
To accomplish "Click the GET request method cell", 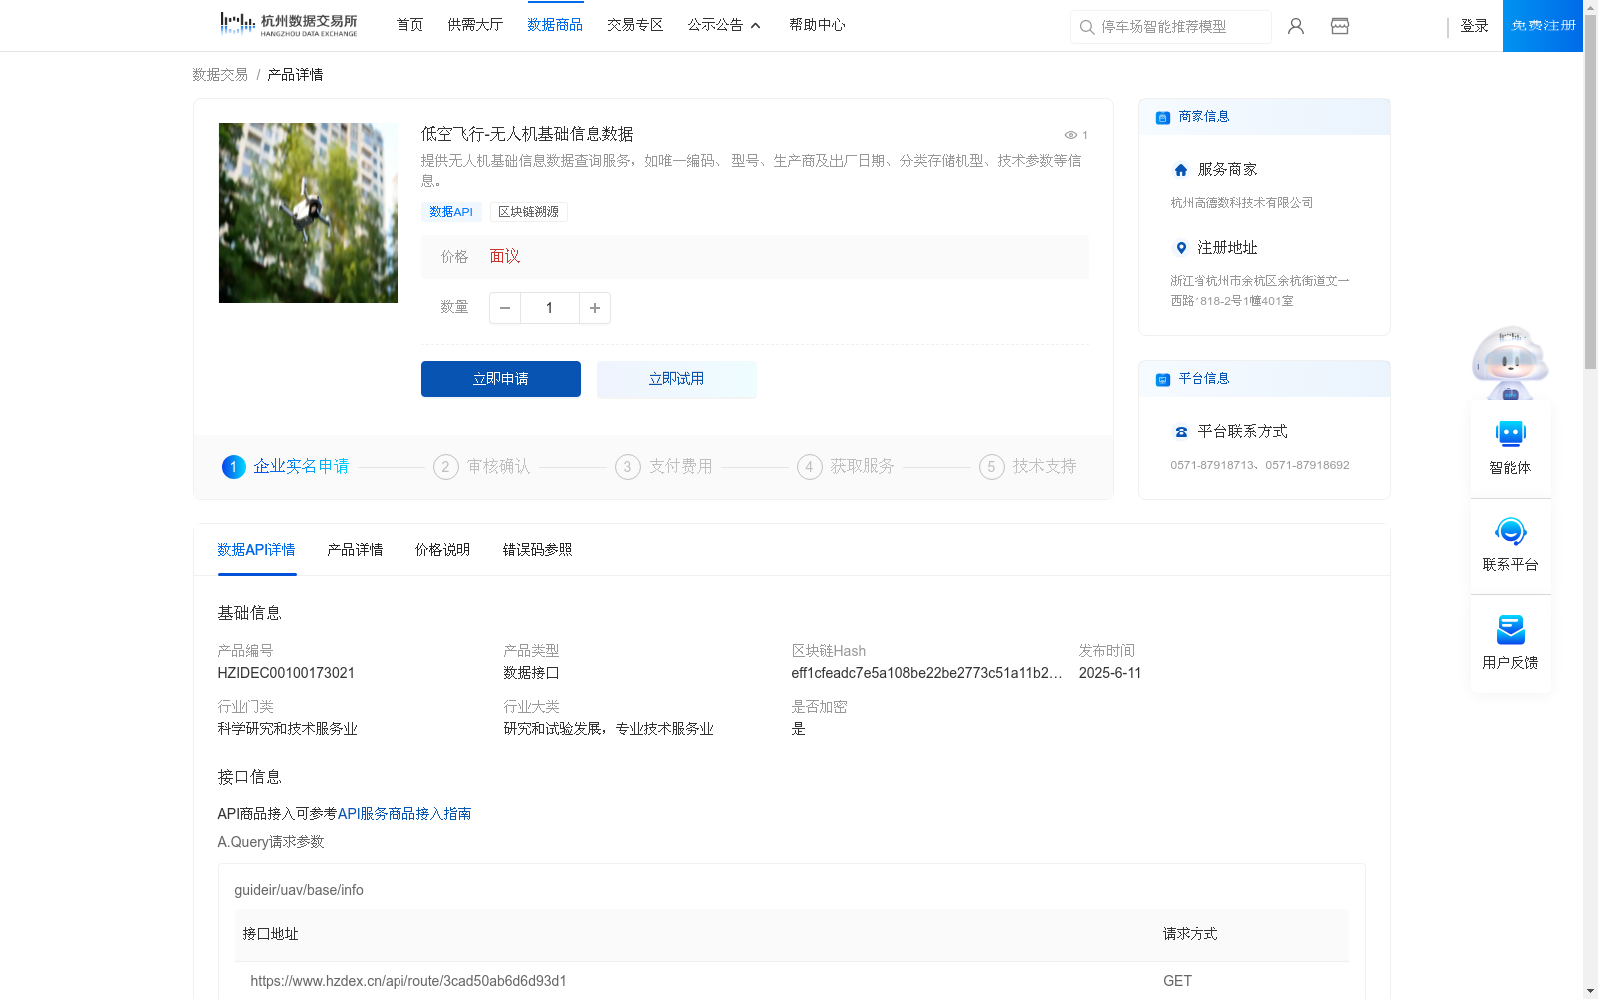I will click(1178, 981).
